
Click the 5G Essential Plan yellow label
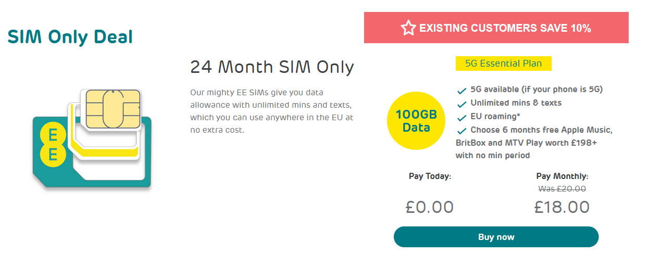504,63
